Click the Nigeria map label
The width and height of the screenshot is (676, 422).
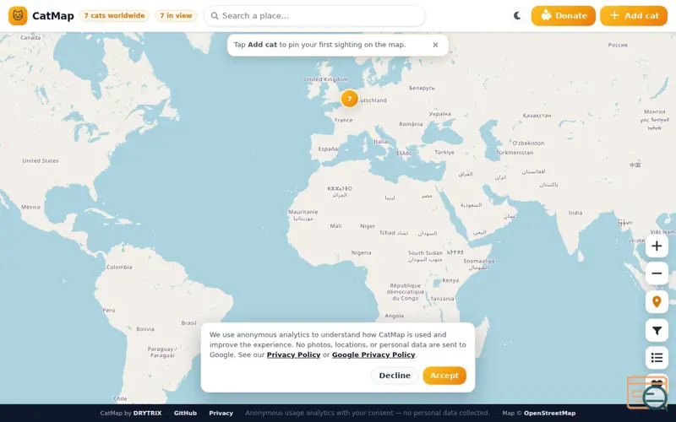(x=362, y=252)
